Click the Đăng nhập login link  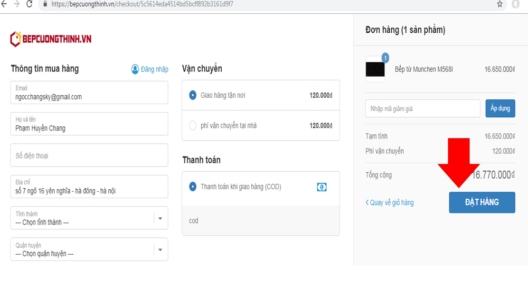point(155,69)
